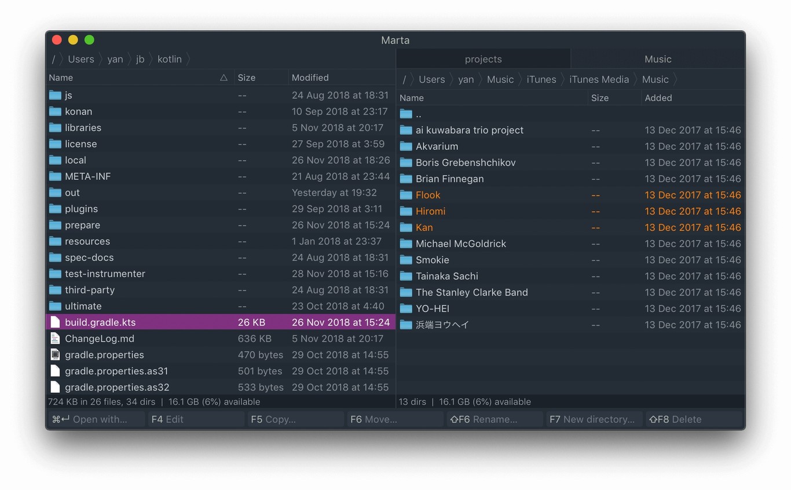Screen dimensions: 791x490
Task: Click the konan folder icon
Action: tap(55, 111)
